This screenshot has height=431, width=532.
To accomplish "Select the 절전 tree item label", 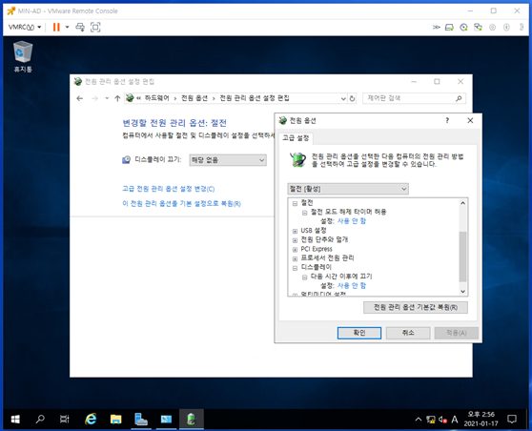I will click(307, 203).
